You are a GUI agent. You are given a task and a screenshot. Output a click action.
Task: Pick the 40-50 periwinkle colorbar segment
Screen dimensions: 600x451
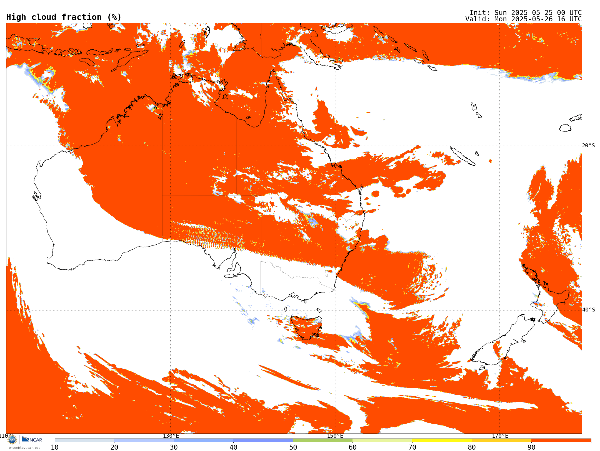tap(263, 440)
